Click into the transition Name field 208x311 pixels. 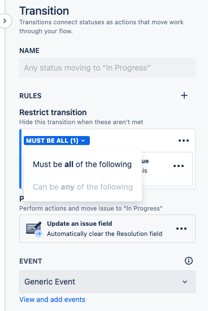tap(107, 68)
